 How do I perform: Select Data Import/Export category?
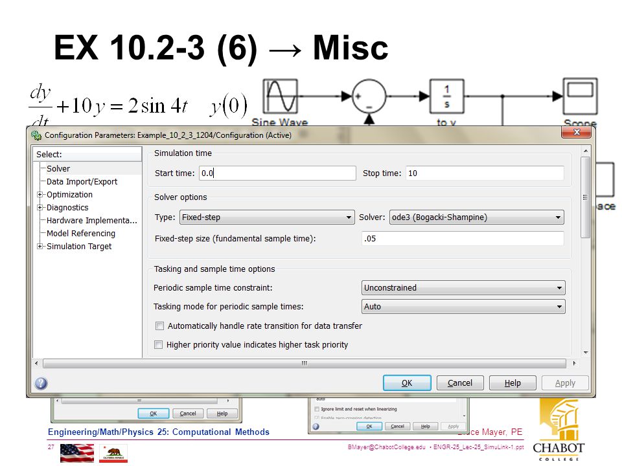point(82,182)
